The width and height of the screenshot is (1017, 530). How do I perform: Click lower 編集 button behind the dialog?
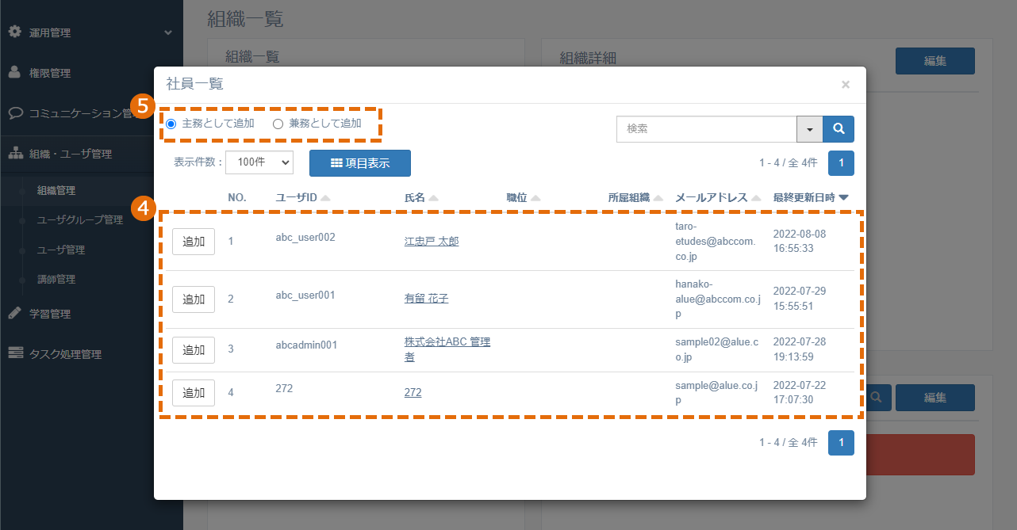[934, 398]
